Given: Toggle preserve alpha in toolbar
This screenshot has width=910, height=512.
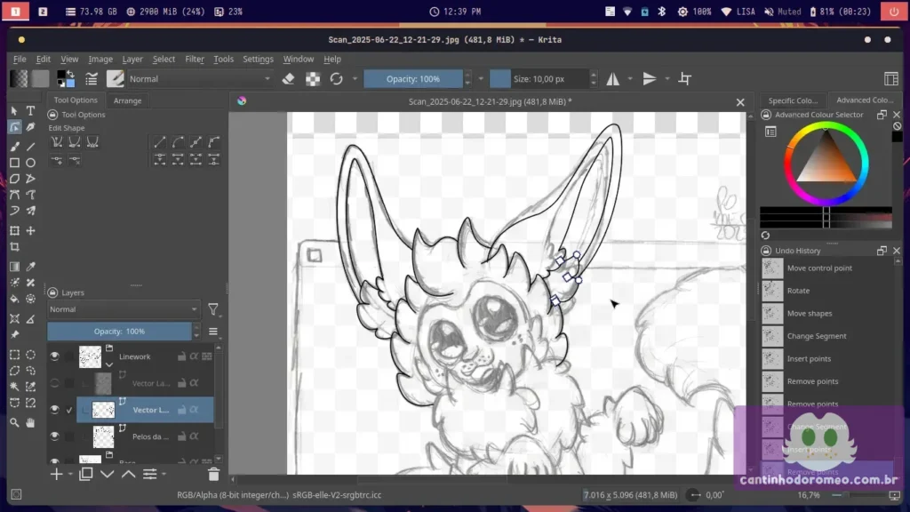Looking at the screenshot, I should tap(313, 79).
